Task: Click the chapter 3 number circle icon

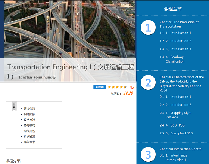Action: click(x=148, y=155)
